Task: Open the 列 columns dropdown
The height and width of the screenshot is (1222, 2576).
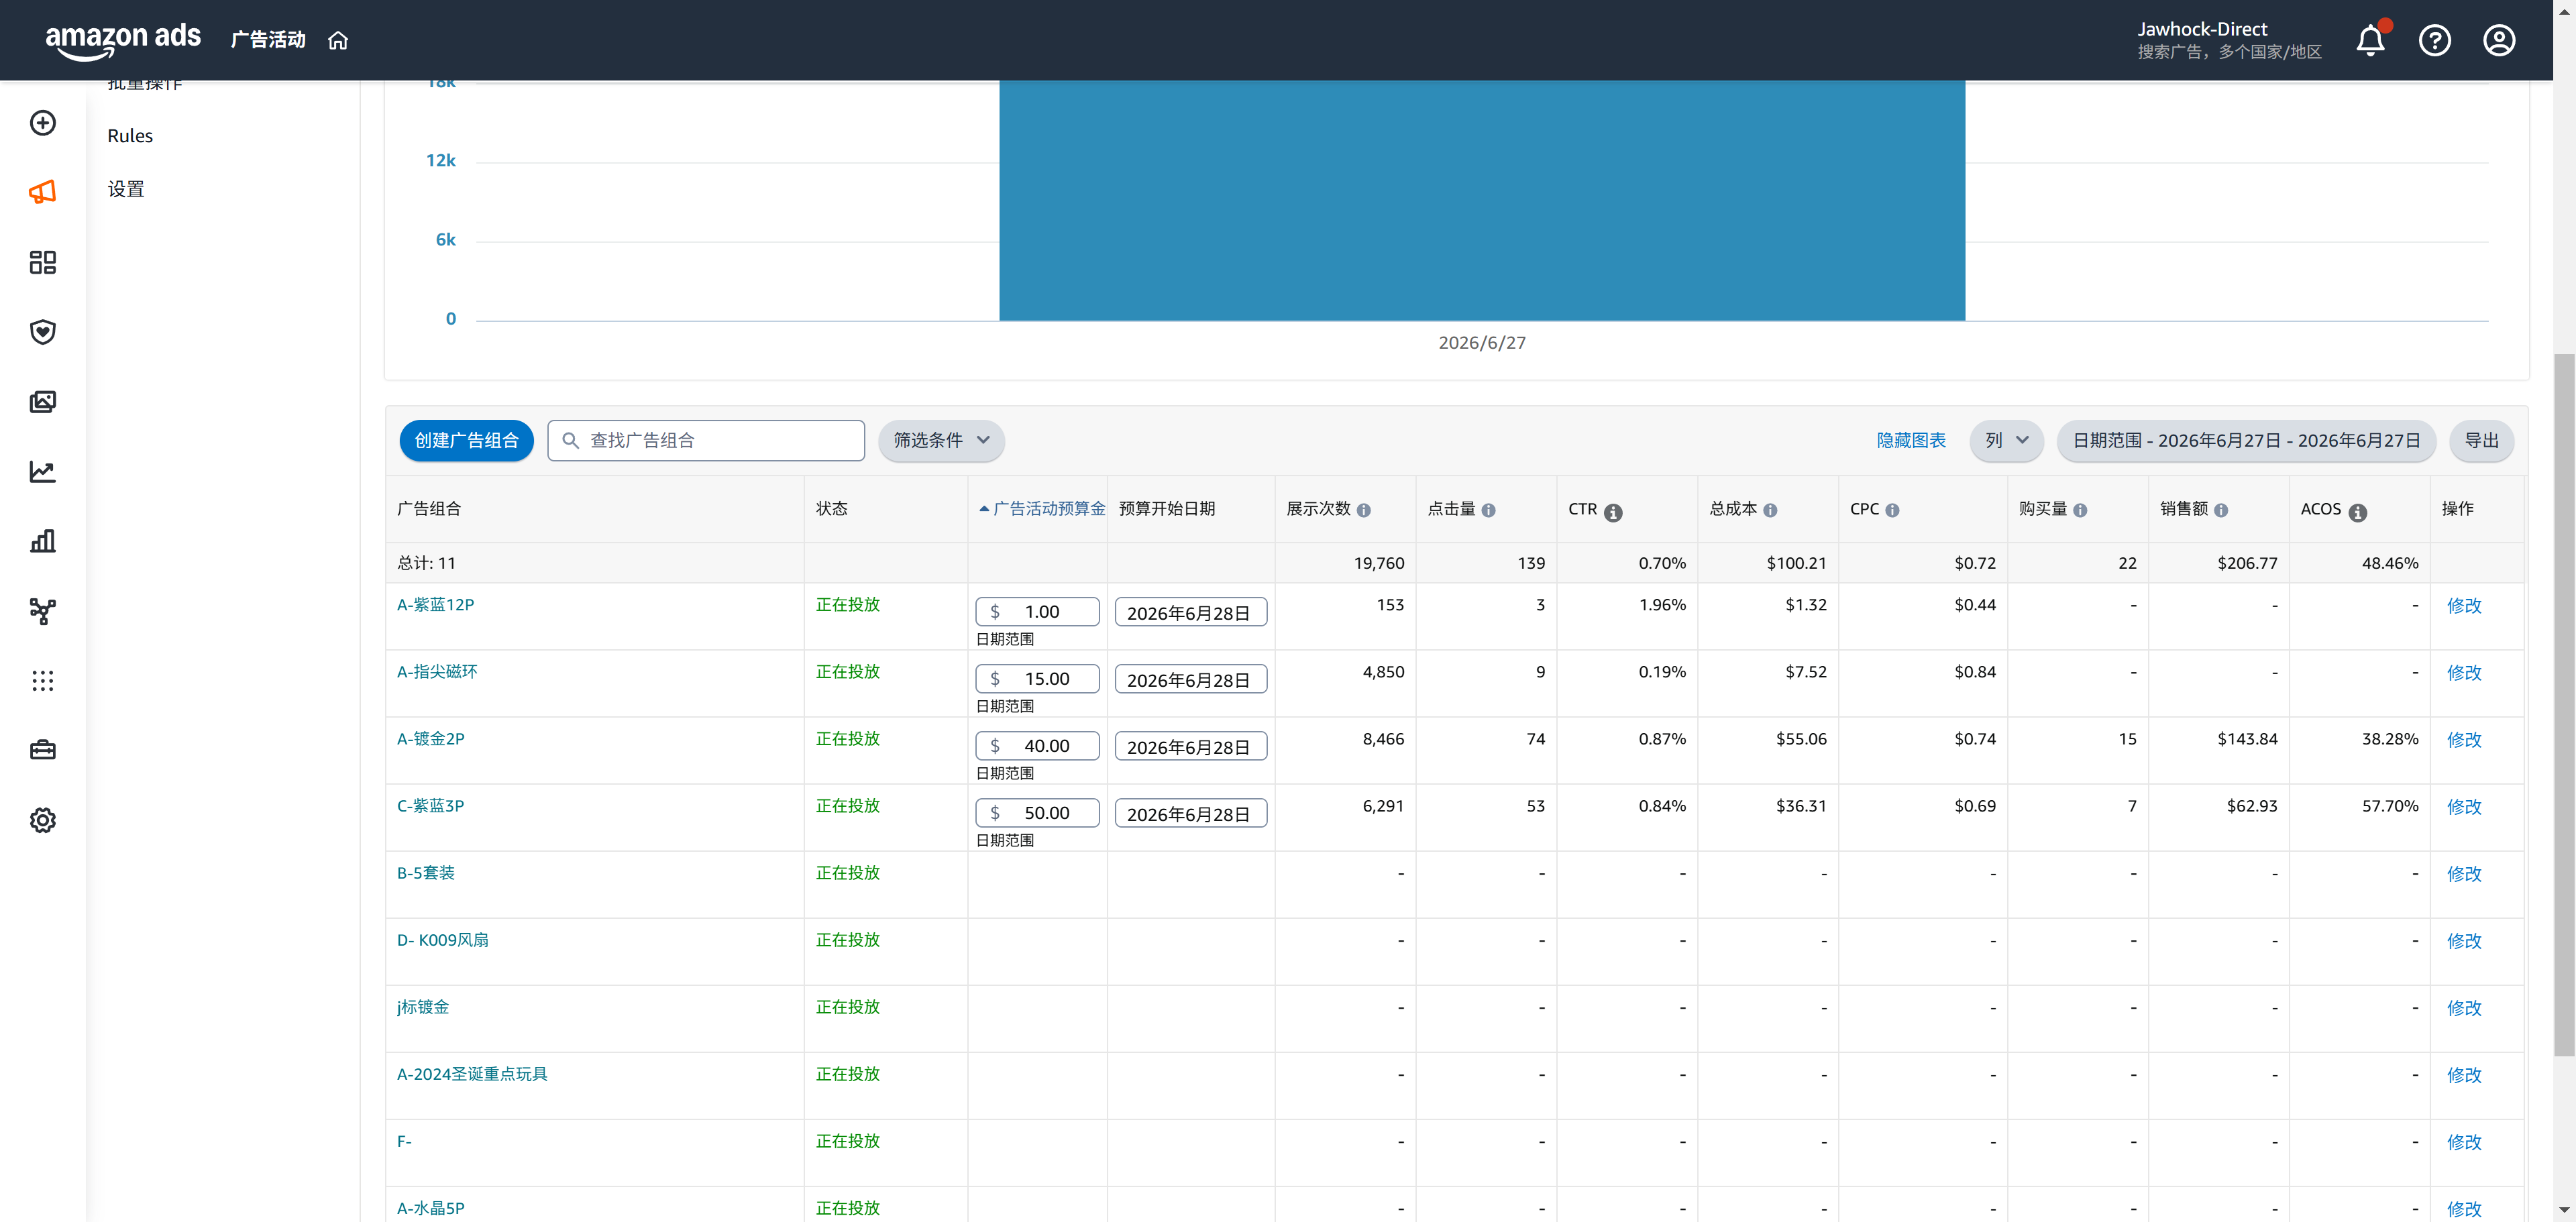Action: (2006, 440)
